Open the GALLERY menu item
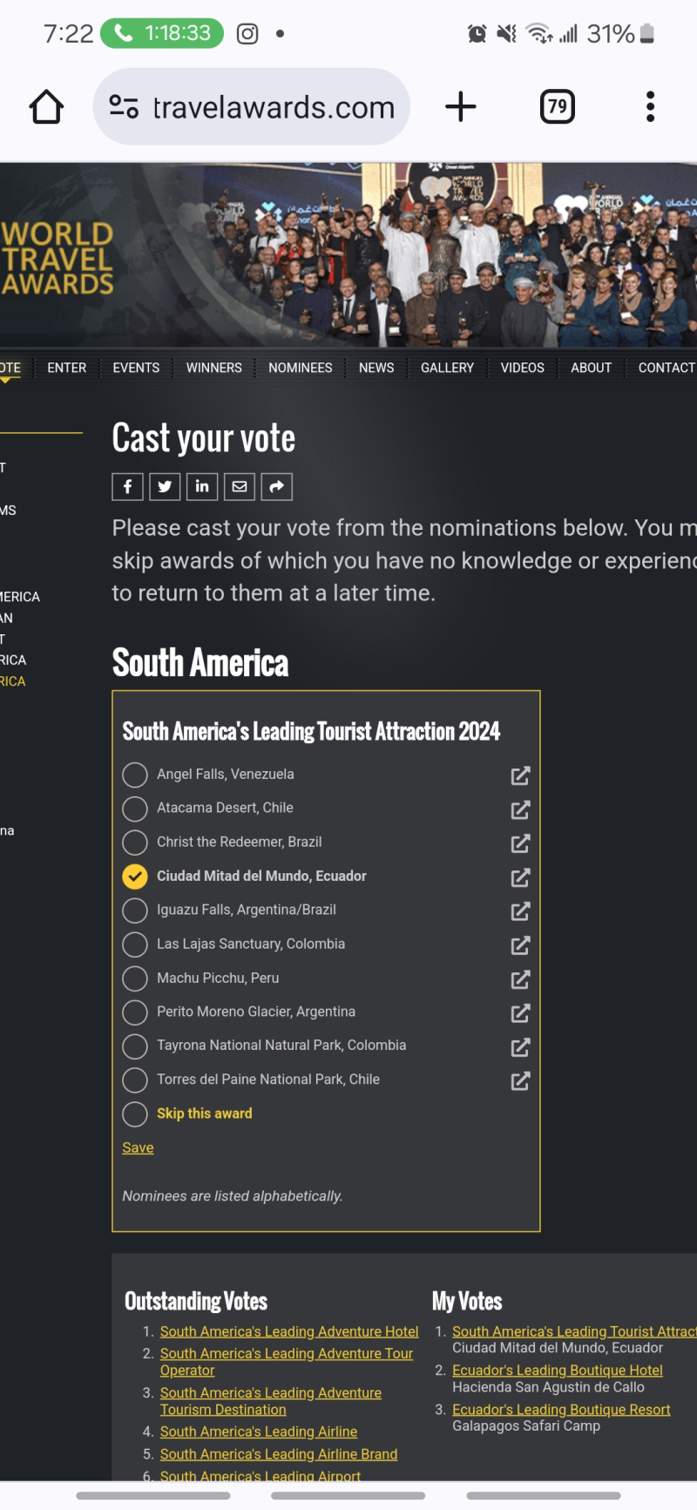This screenshot has height=1510, width=697. pos(448,368)
